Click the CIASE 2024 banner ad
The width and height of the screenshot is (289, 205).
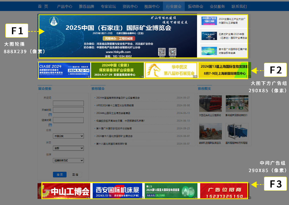pos(64,70)
